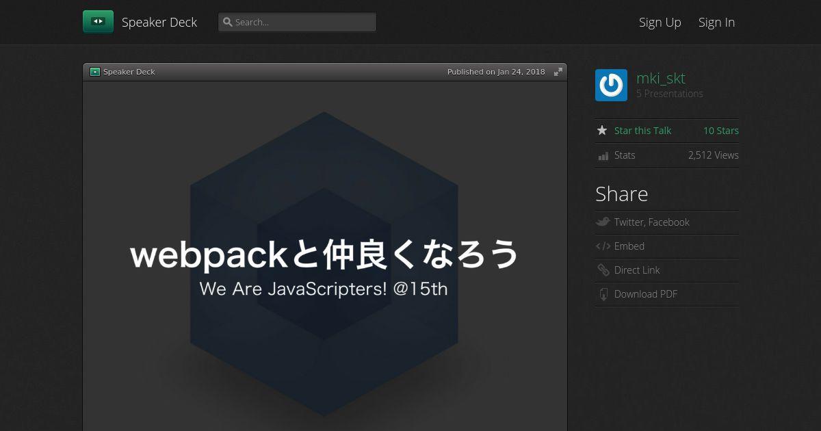
Task: Click the star icon beside Star this Talk
Action: [x=602, y=130]
